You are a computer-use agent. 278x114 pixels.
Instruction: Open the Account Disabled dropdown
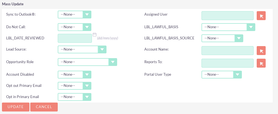coord(75,75)
